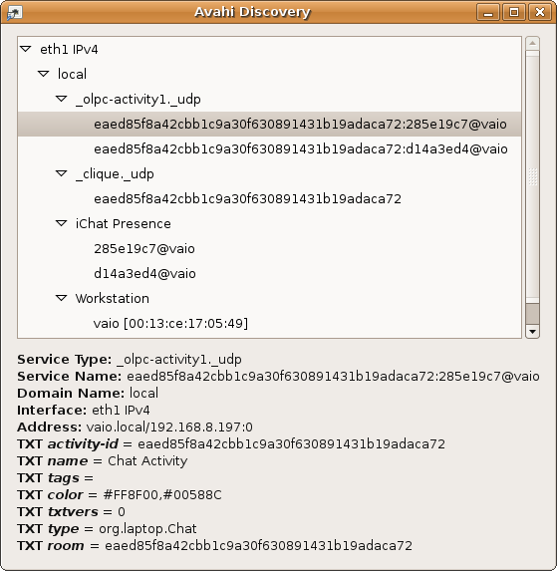Select d14a3ed4@vaio under iChat Presence
The image size is (557, 571).
pos(269,273)
